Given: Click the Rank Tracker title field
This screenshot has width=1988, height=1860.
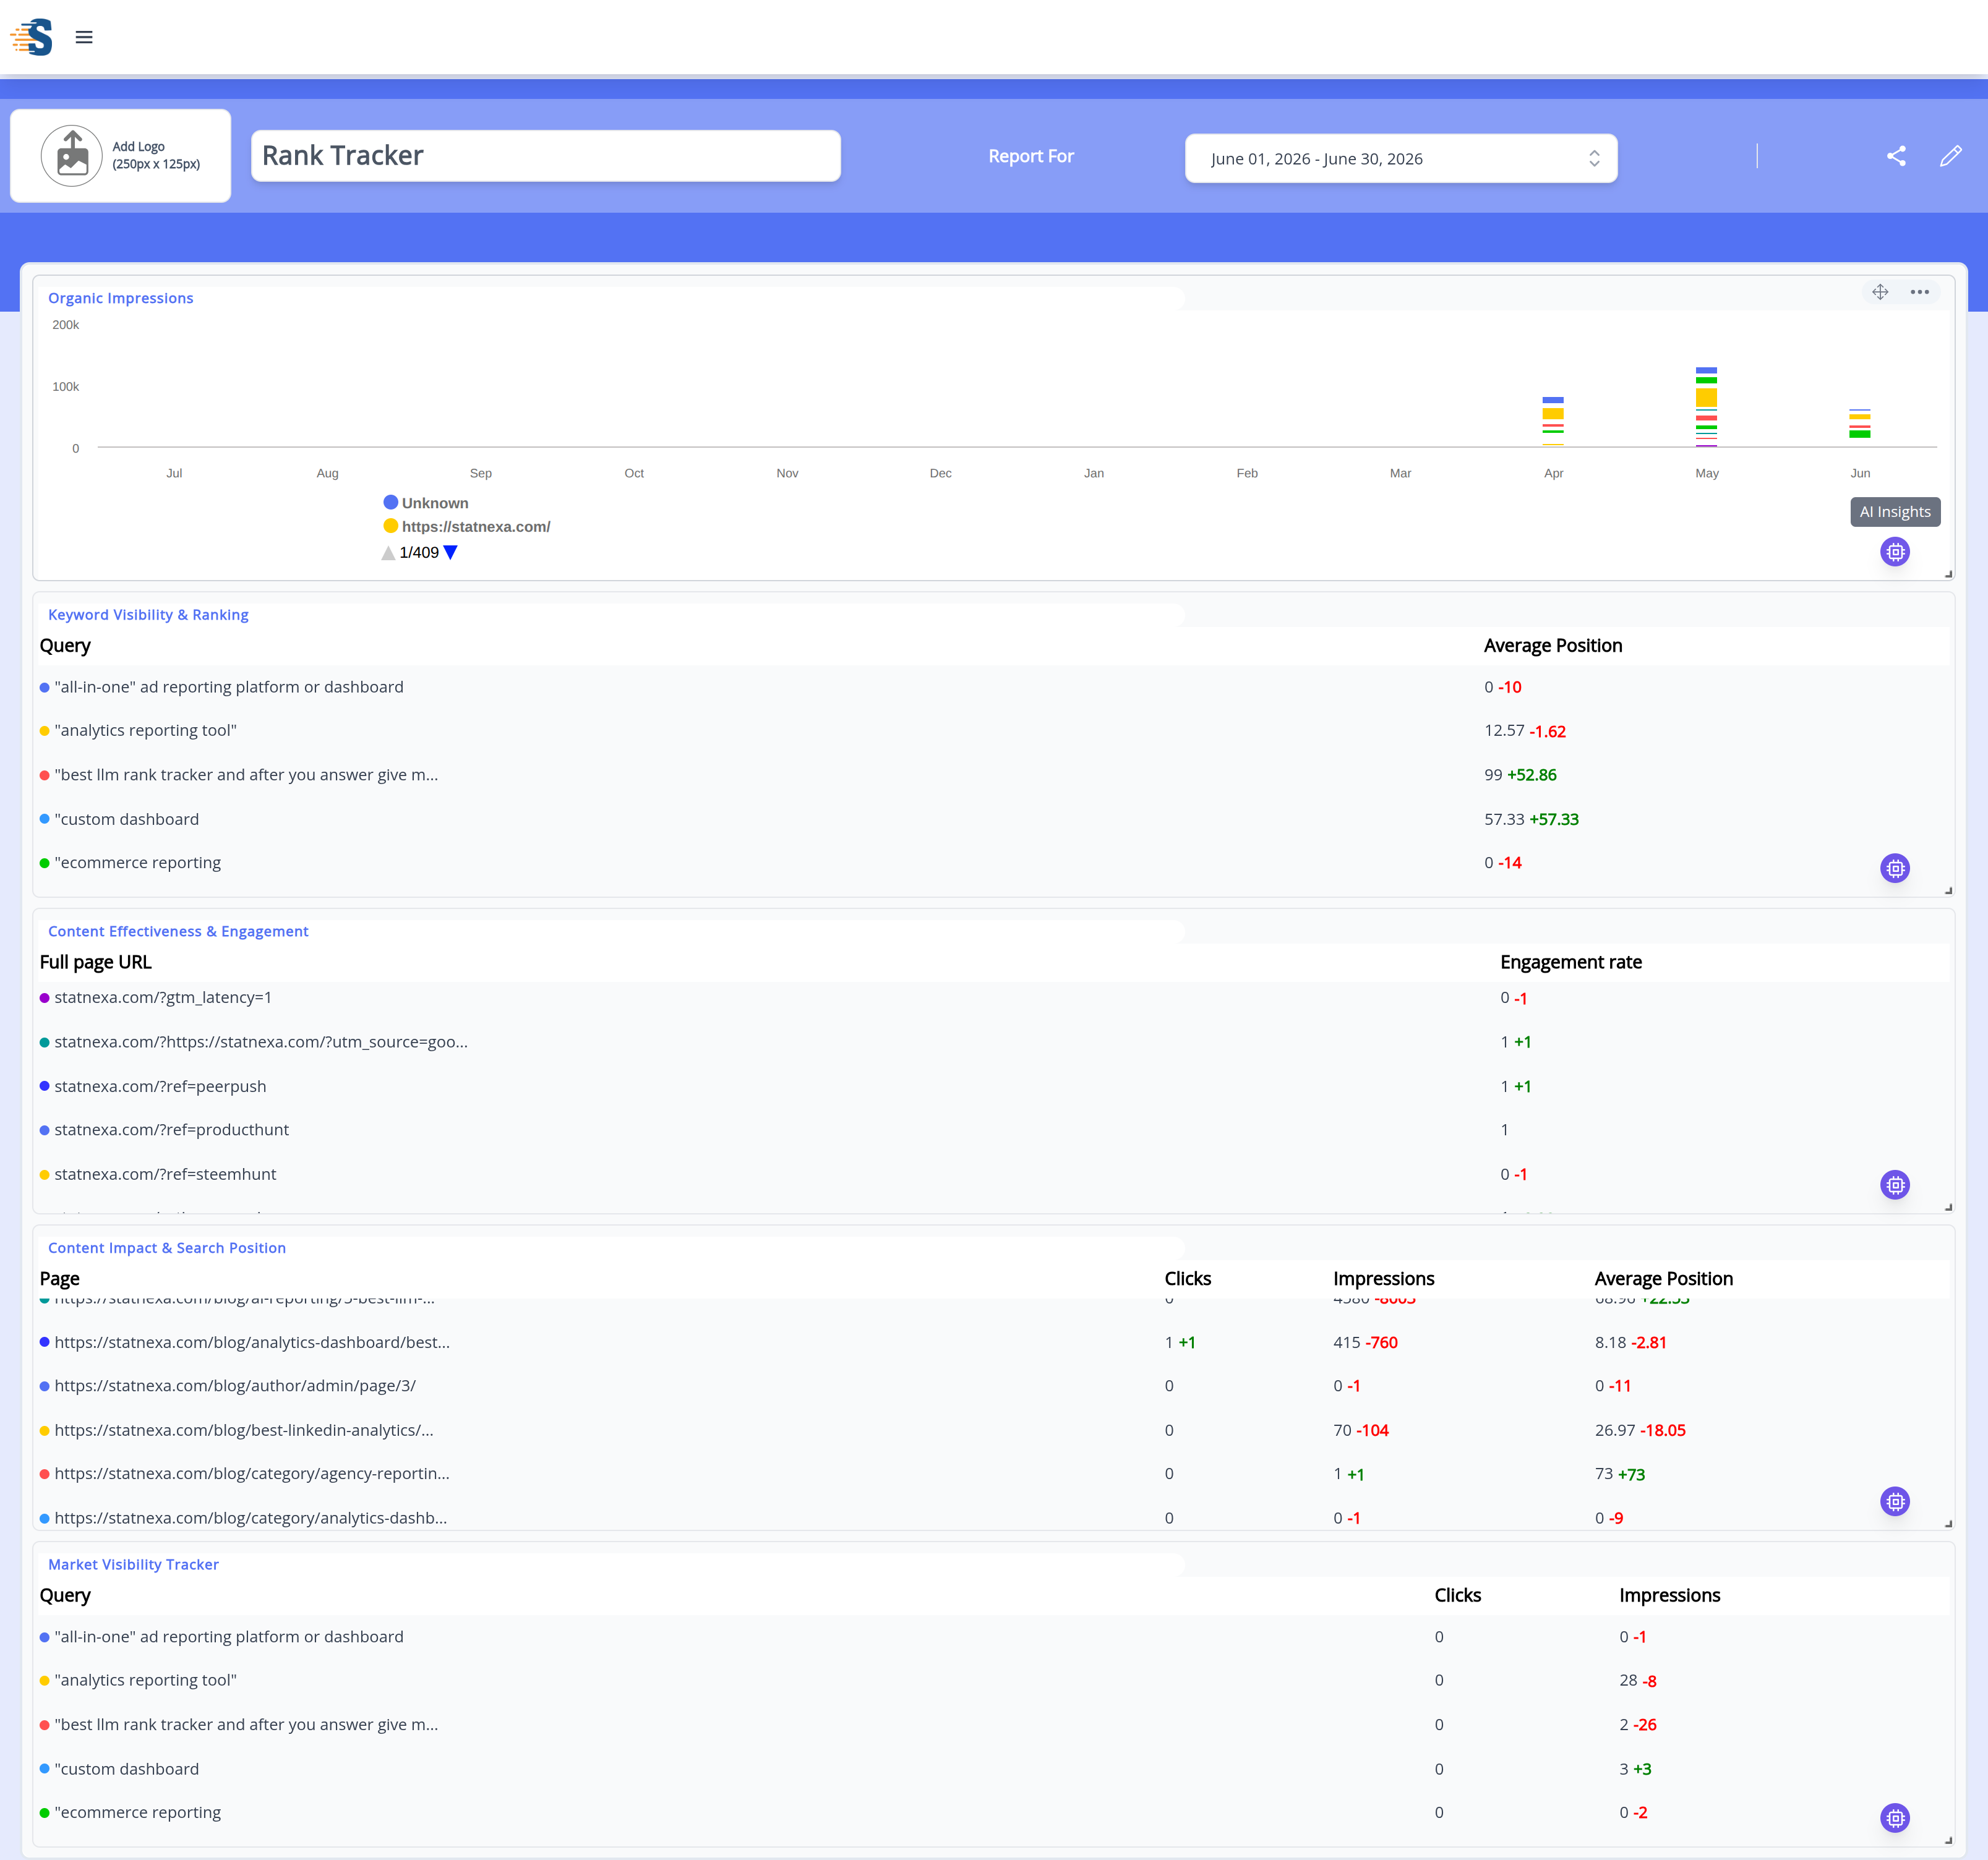Looking at the screenshot, I should click(x=545, y=156).
